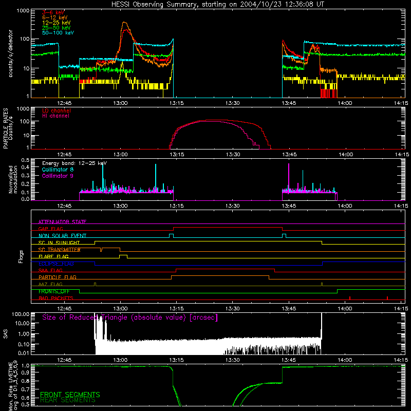The height and width of the screenshot is (411, 411).
Task: Click the '14:00' tick under the count-rate plot
Action: coord(345,103)
